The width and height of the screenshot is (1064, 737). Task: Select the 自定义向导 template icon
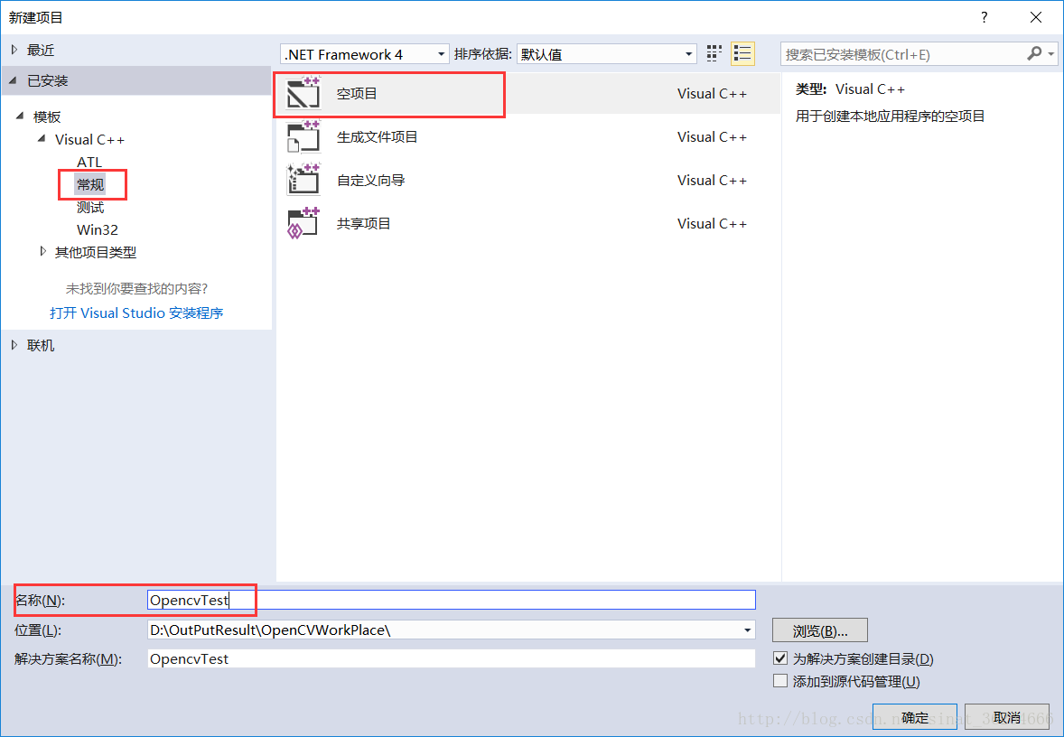tap(303, 180)
